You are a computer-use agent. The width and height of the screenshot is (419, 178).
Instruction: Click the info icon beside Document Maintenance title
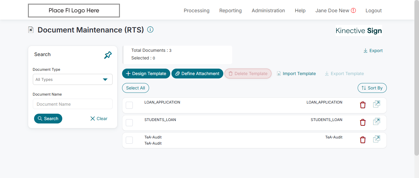pos(150,30)
